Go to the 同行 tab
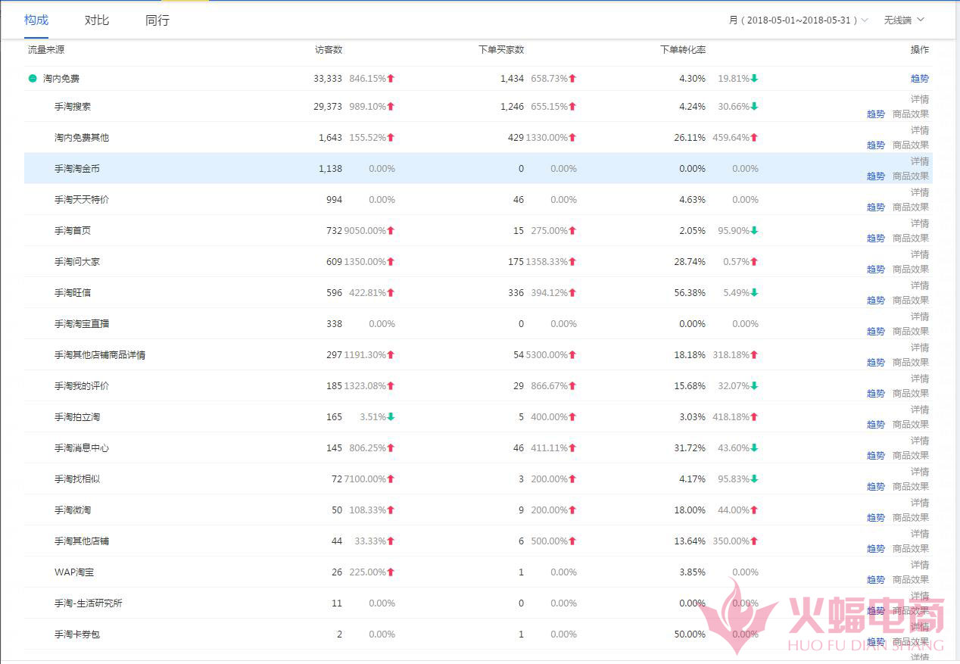Image resolution: width=960 pixels, height=664 pixels. 157,20
